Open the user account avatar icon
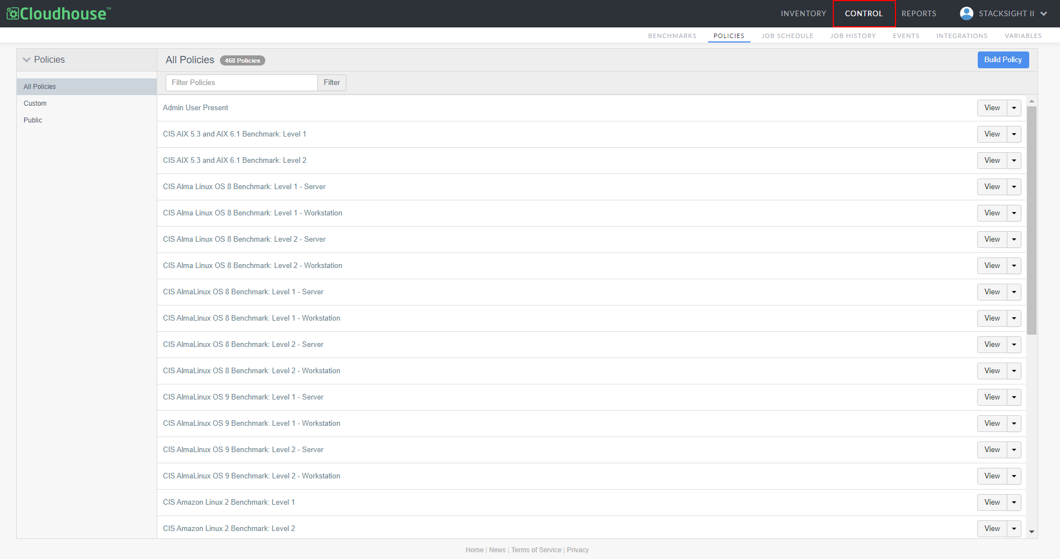 tap(966, 13)
